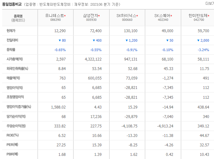Click the ▼ 80 change for 유니테스트
This screenshot has height=159, width=214.
point(62,40)
